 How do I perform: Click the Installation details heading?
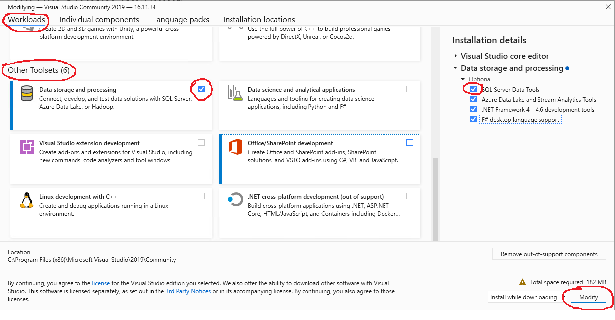click(489, 40)
